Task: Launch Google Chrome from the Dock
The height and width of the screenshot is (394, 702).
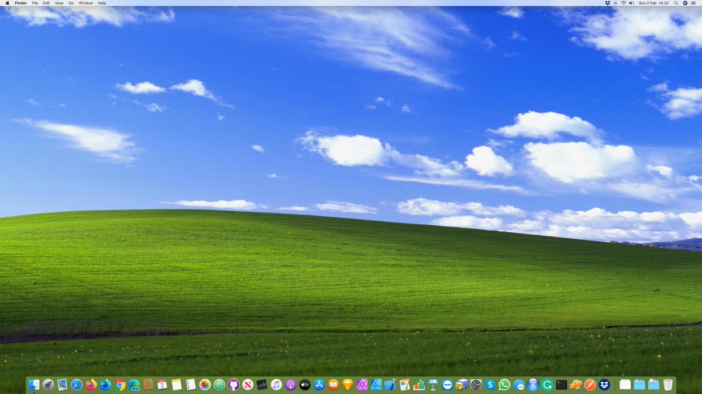Action: point(119,385)
